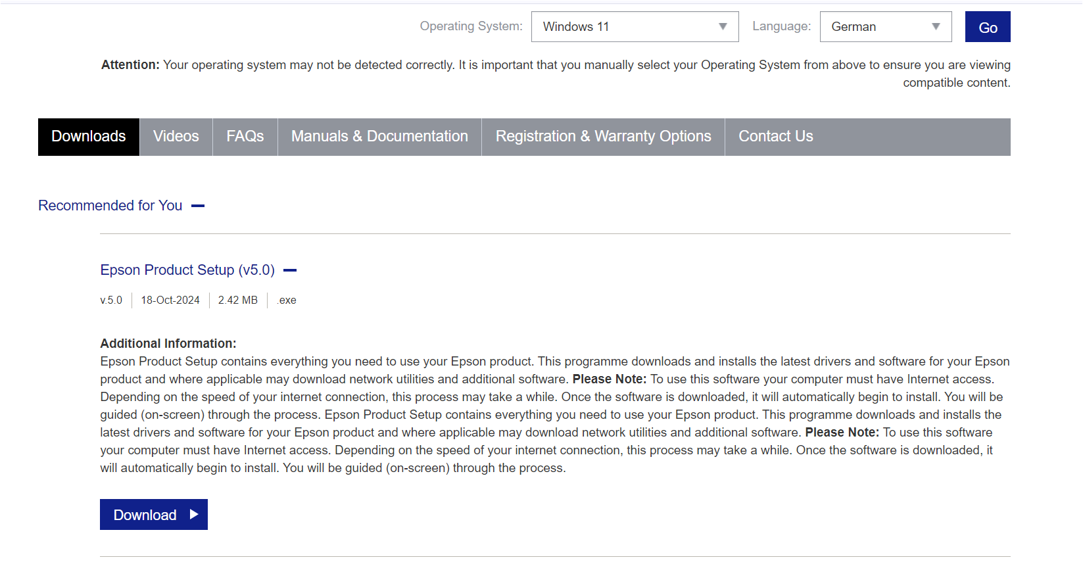Open the Manuals & Documentation tab
Screen dimensions: 1083x572
click(x=379, y=137)
